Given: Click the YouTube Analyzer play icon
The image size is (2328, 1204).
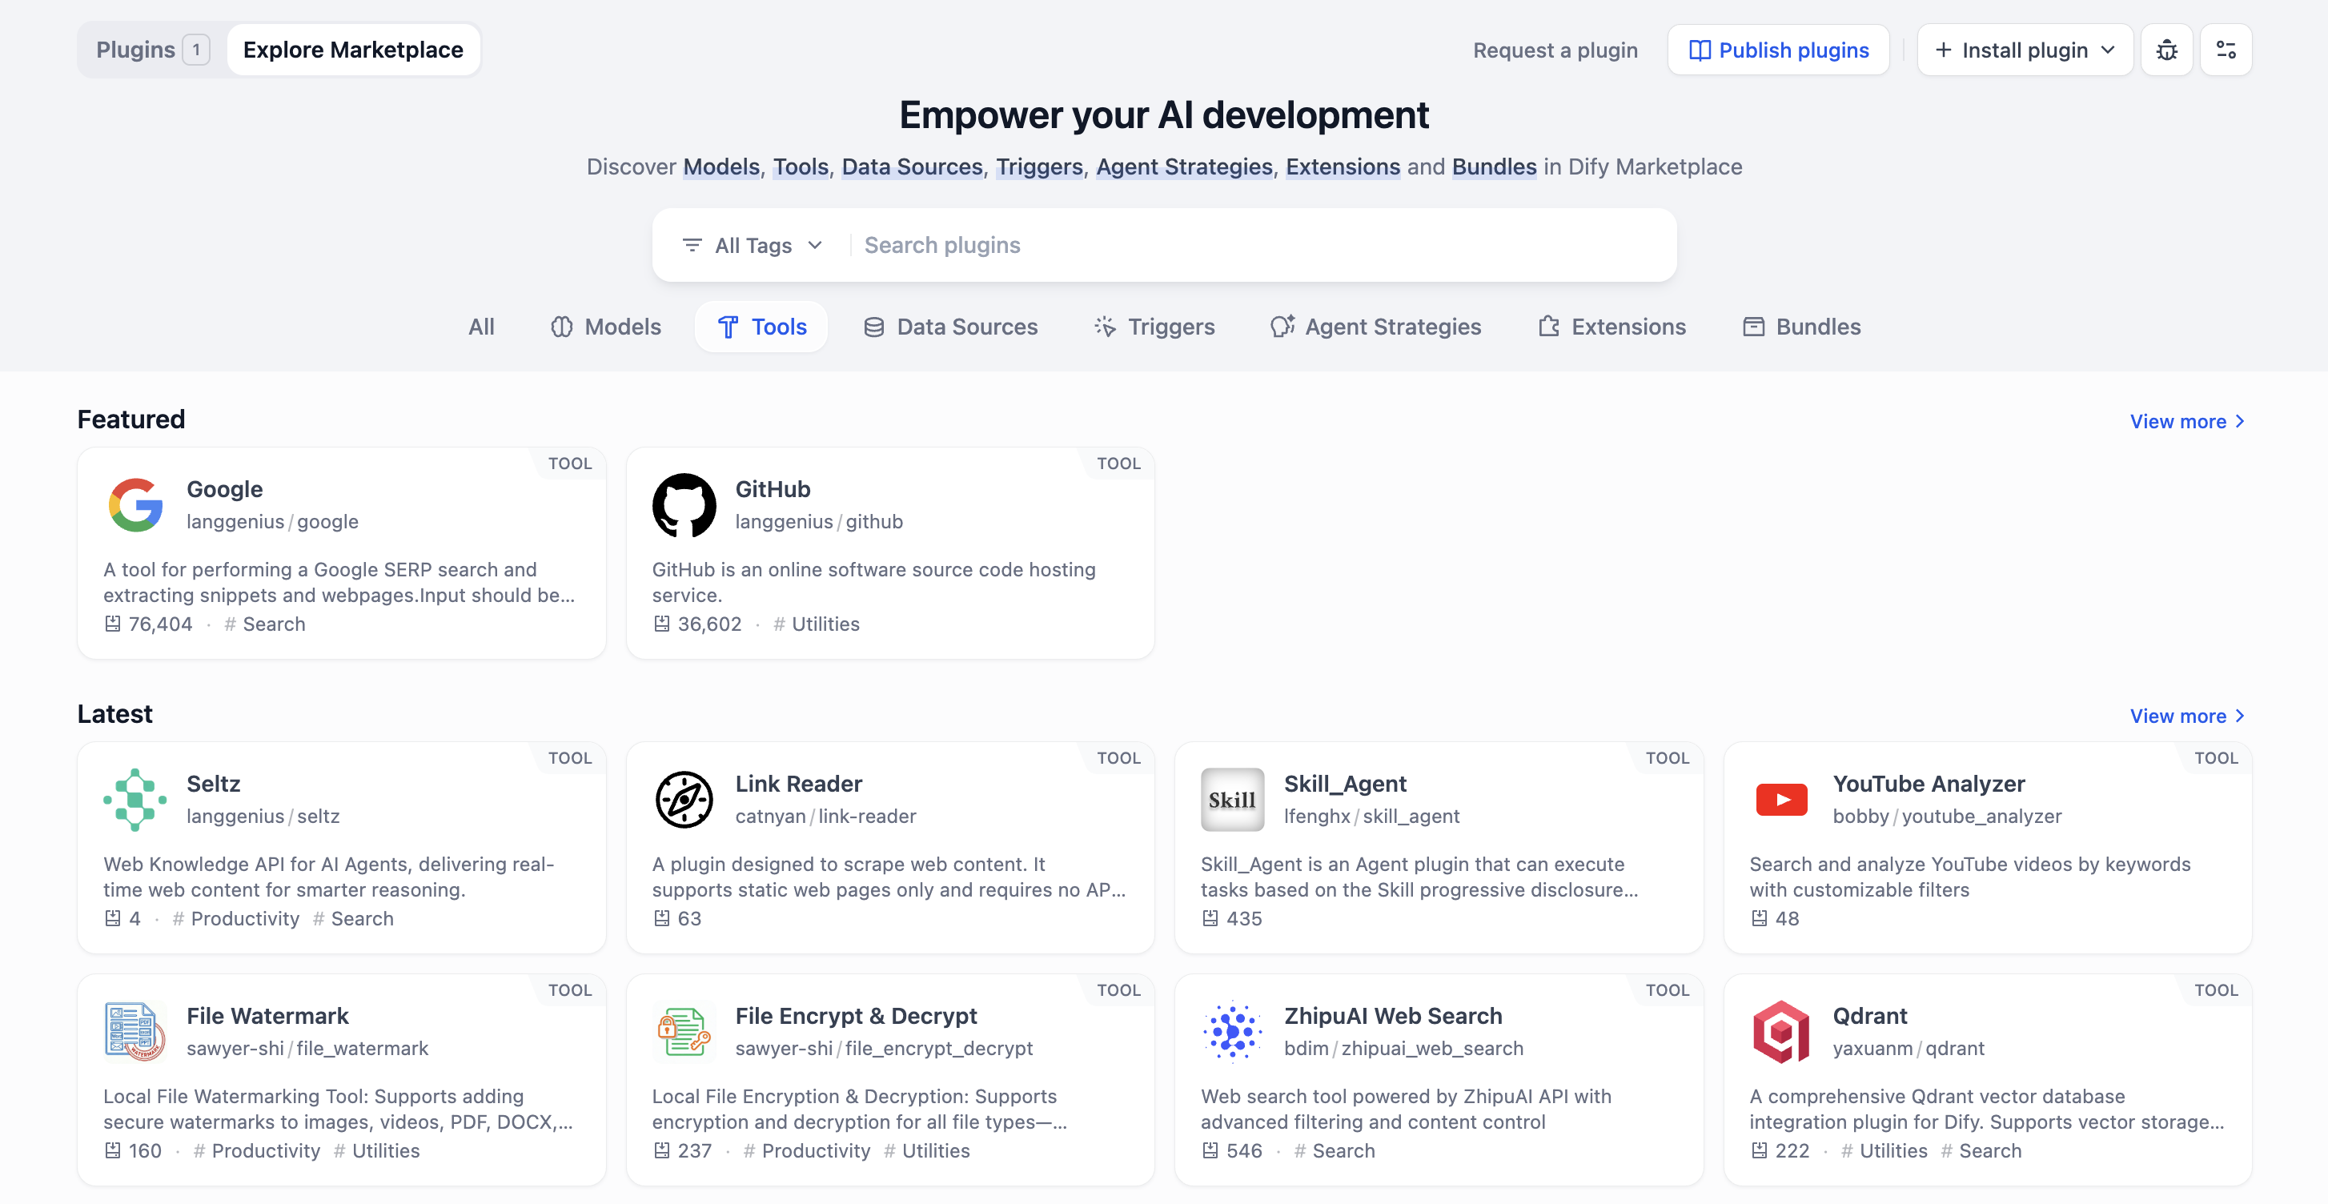Looking at the screenshot, I should (x=1780, y=799).
